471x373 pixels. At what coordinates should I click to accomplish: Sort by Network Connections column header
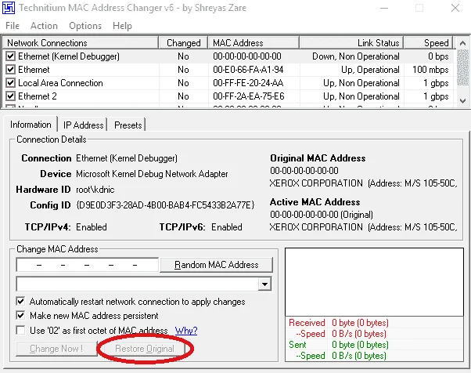(81, 43)
